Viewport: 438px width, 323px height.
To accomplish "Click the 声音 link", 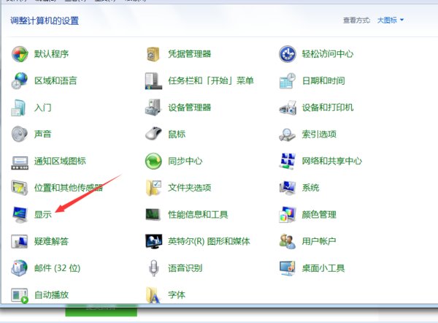I will coord(43,134).
